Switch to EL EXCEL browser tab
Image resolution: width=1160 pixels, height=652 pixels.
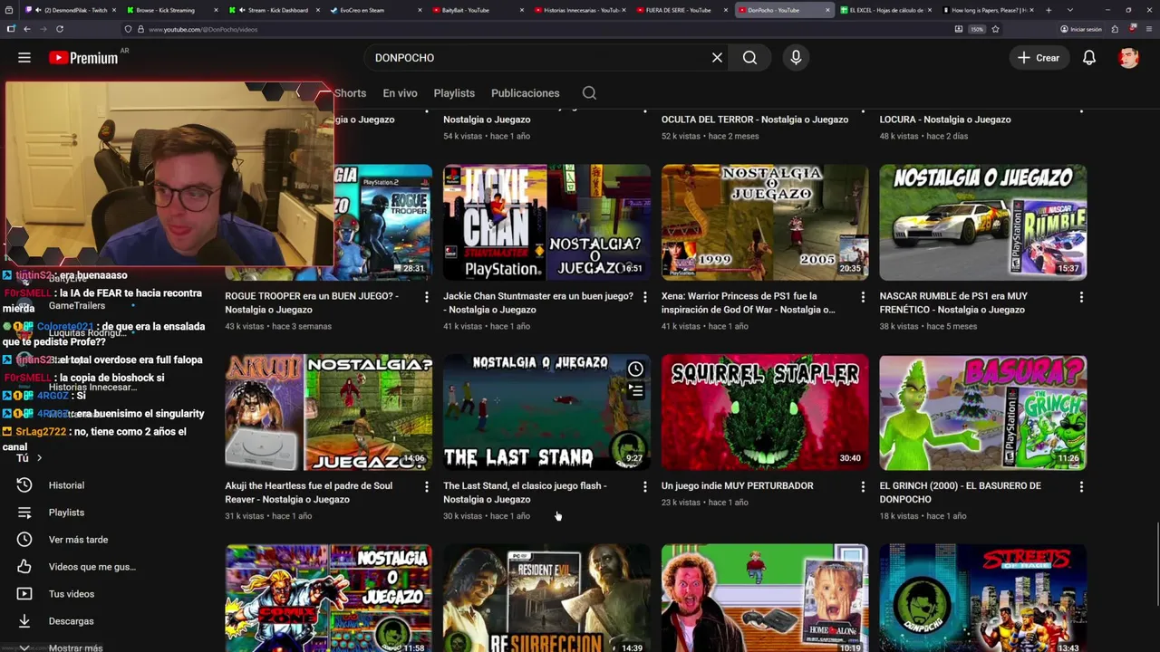tap(885, 10)
